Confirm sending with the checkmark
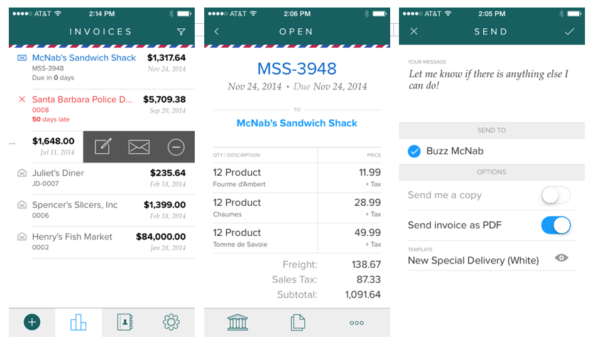595x345 pixels. pyautogui.click(x=570, y=31)
